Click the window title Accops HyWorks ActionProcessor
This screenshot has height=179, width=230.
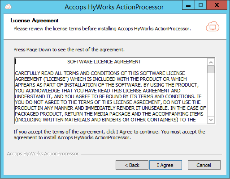pos(114,7)
